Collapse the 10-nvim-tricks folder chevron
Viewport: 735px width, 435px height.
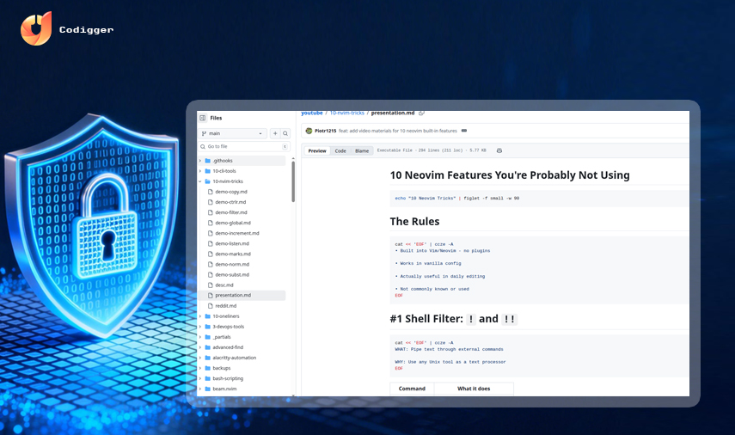pyautogui.click(x=200, y=181)
